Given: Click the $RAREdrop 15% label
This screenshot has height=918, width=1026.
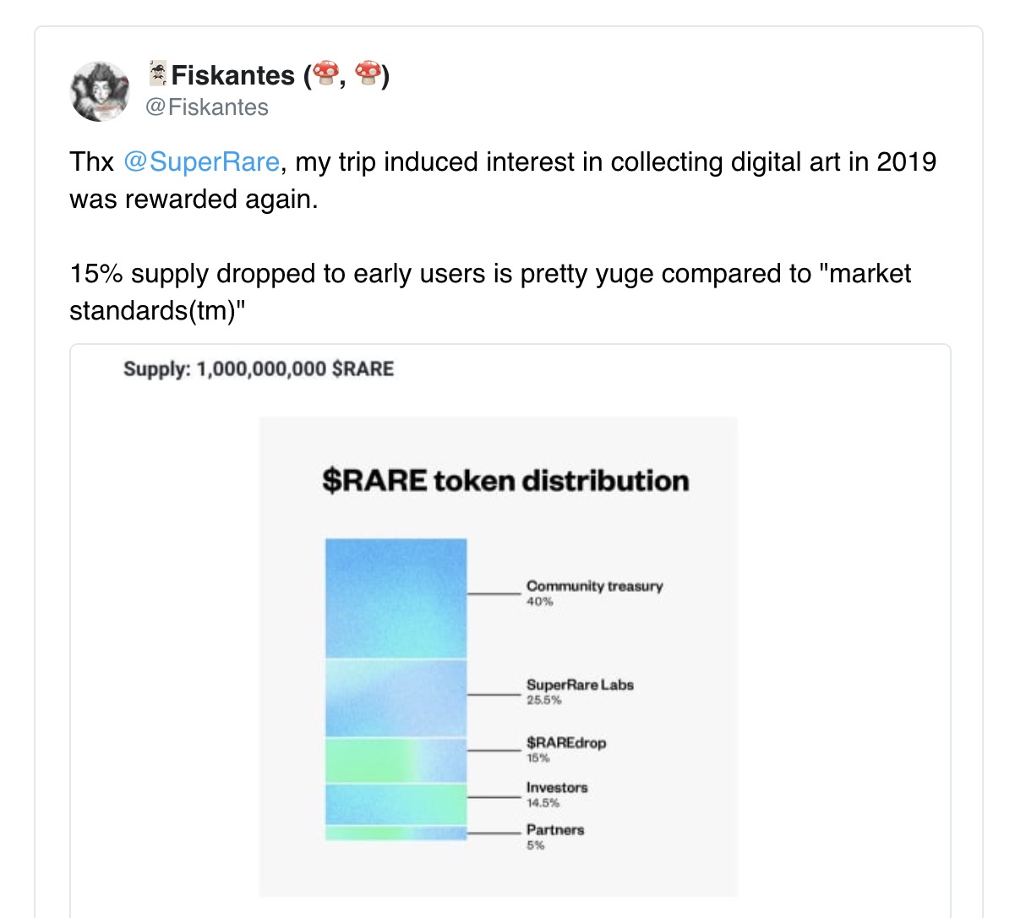Looking at the screenshot, I should (x=565, y=749).
